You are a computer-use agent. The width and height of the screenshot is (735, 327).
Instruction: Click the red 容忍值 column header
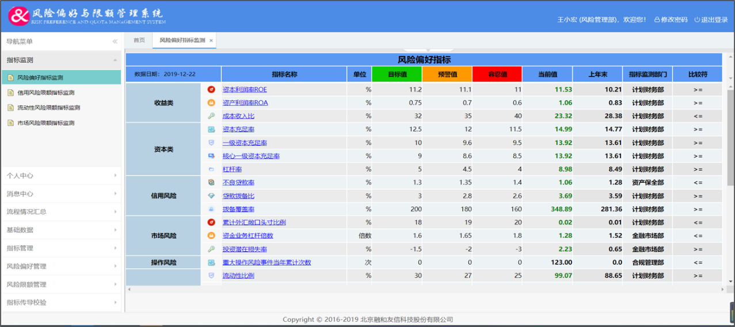tap(497, 74)
